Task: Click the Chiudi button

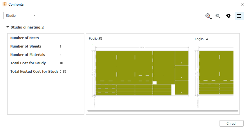Action: 231,123
